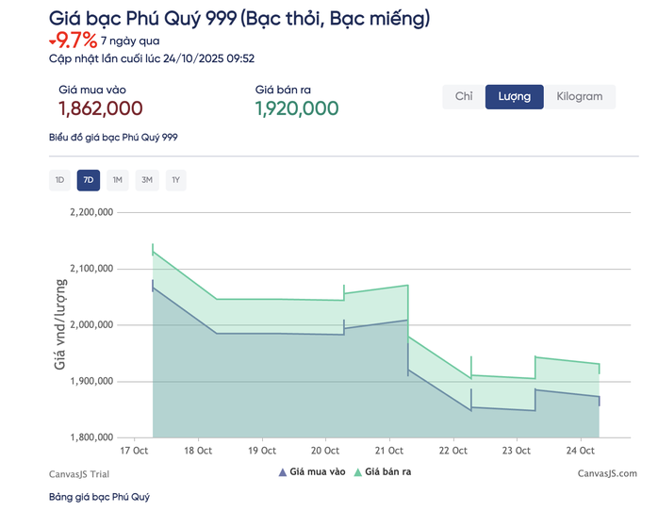Image resolution: width=658 pixels, height=511 pixels.
Task: Click the Bảng giá bạc Phú Quý heading
Action: point(99,497)
